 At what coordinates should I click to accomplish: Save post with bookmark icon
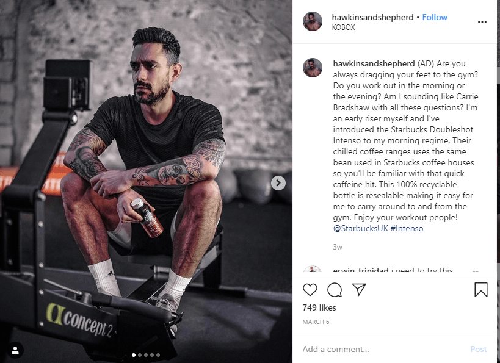pyautogui.click(x=481, y=290)
